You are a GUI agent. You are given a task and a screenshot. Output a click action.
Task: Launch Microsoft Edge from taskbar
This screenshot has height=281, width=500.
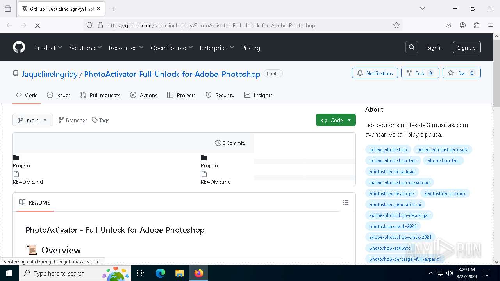click(161, 273)
